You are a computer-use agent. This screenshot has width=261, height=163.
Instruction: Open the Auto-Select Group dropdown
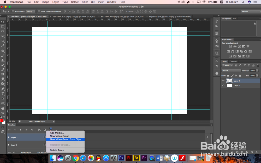click(x=31, y=11)
